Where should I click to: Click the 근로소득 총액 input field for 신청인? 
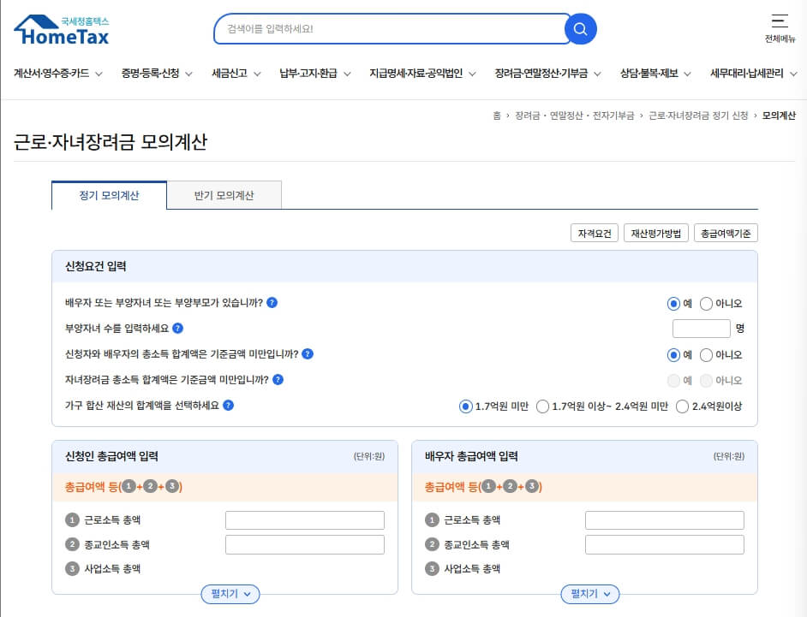coord(304,519)
